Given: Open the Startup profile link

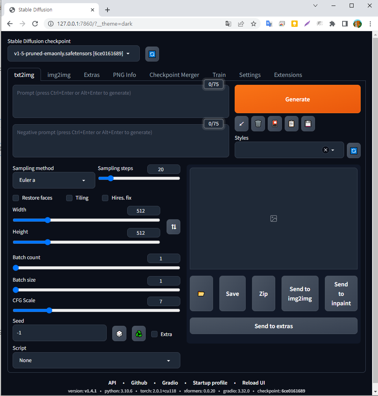Looking at the screenshot, I should coord(210,383).
